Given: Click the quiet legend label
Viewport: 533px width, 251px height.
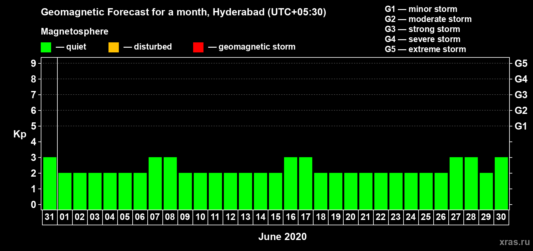Looking at the screenshot, I should point(76,47).
